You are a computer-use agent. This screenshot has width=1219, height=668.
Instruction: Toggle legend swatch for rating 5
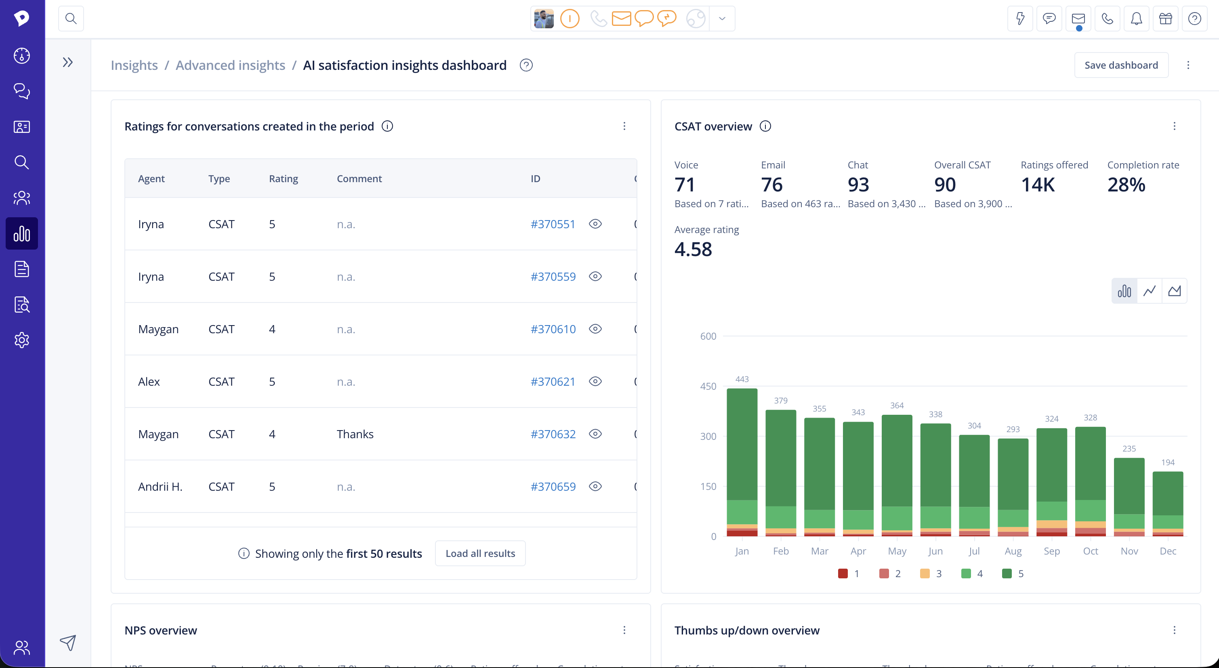pos(1007,573)
